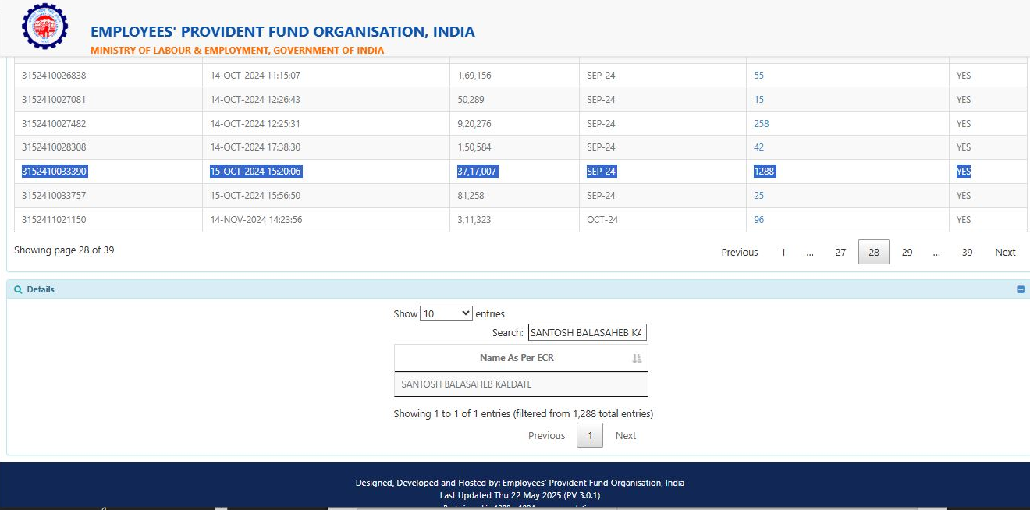The height and width of the screenshot is (510, 1030).
Task: Click highlighted TRRN 3152410033390
Action: (54, 172)
